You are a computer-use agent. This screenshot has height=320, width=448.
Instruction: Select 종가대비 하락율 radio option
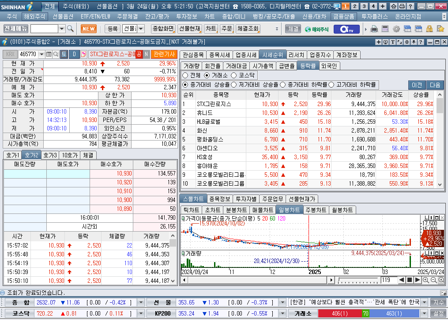(283, 85)
